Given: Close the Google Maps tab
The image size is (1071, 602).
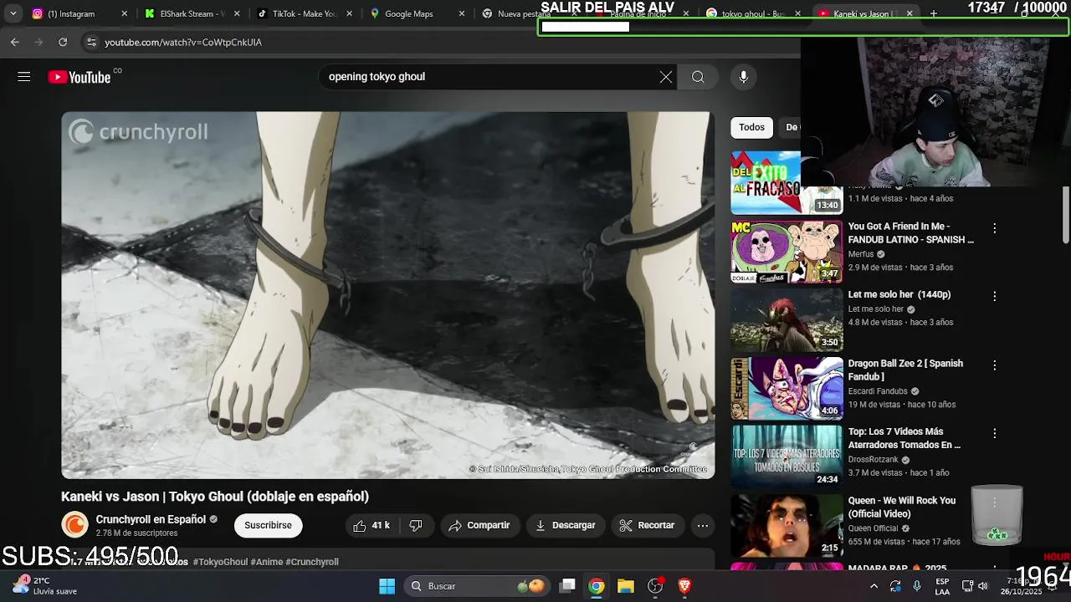Looking at the screenshot, I should click(461, 13).
